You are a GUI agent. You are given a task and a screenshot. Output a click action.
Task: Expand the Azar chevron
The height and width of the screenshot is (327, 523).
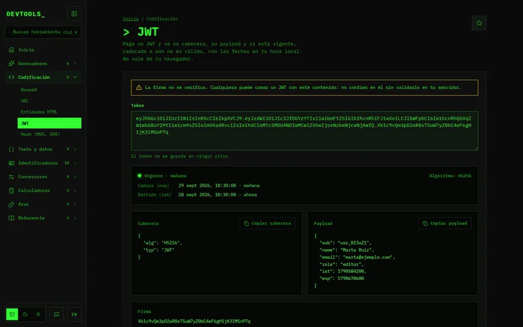[75, 204]
